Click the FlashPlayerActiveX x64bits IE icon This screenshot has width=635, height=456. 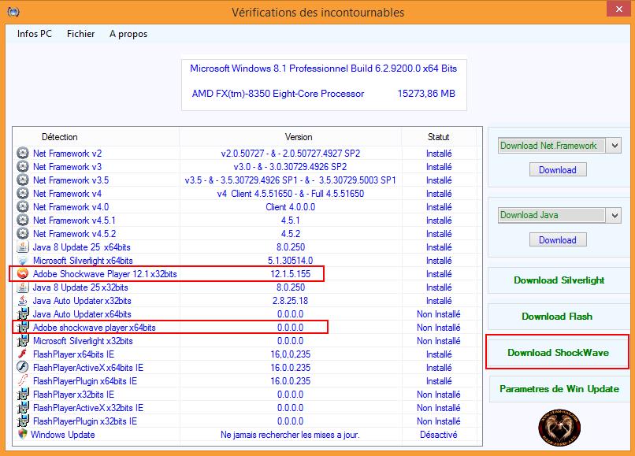[x=23, y=367]
